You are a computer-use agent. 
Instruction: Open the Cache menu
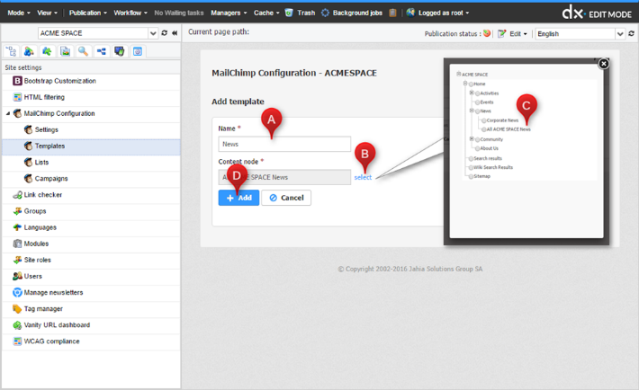coord(266,13)
